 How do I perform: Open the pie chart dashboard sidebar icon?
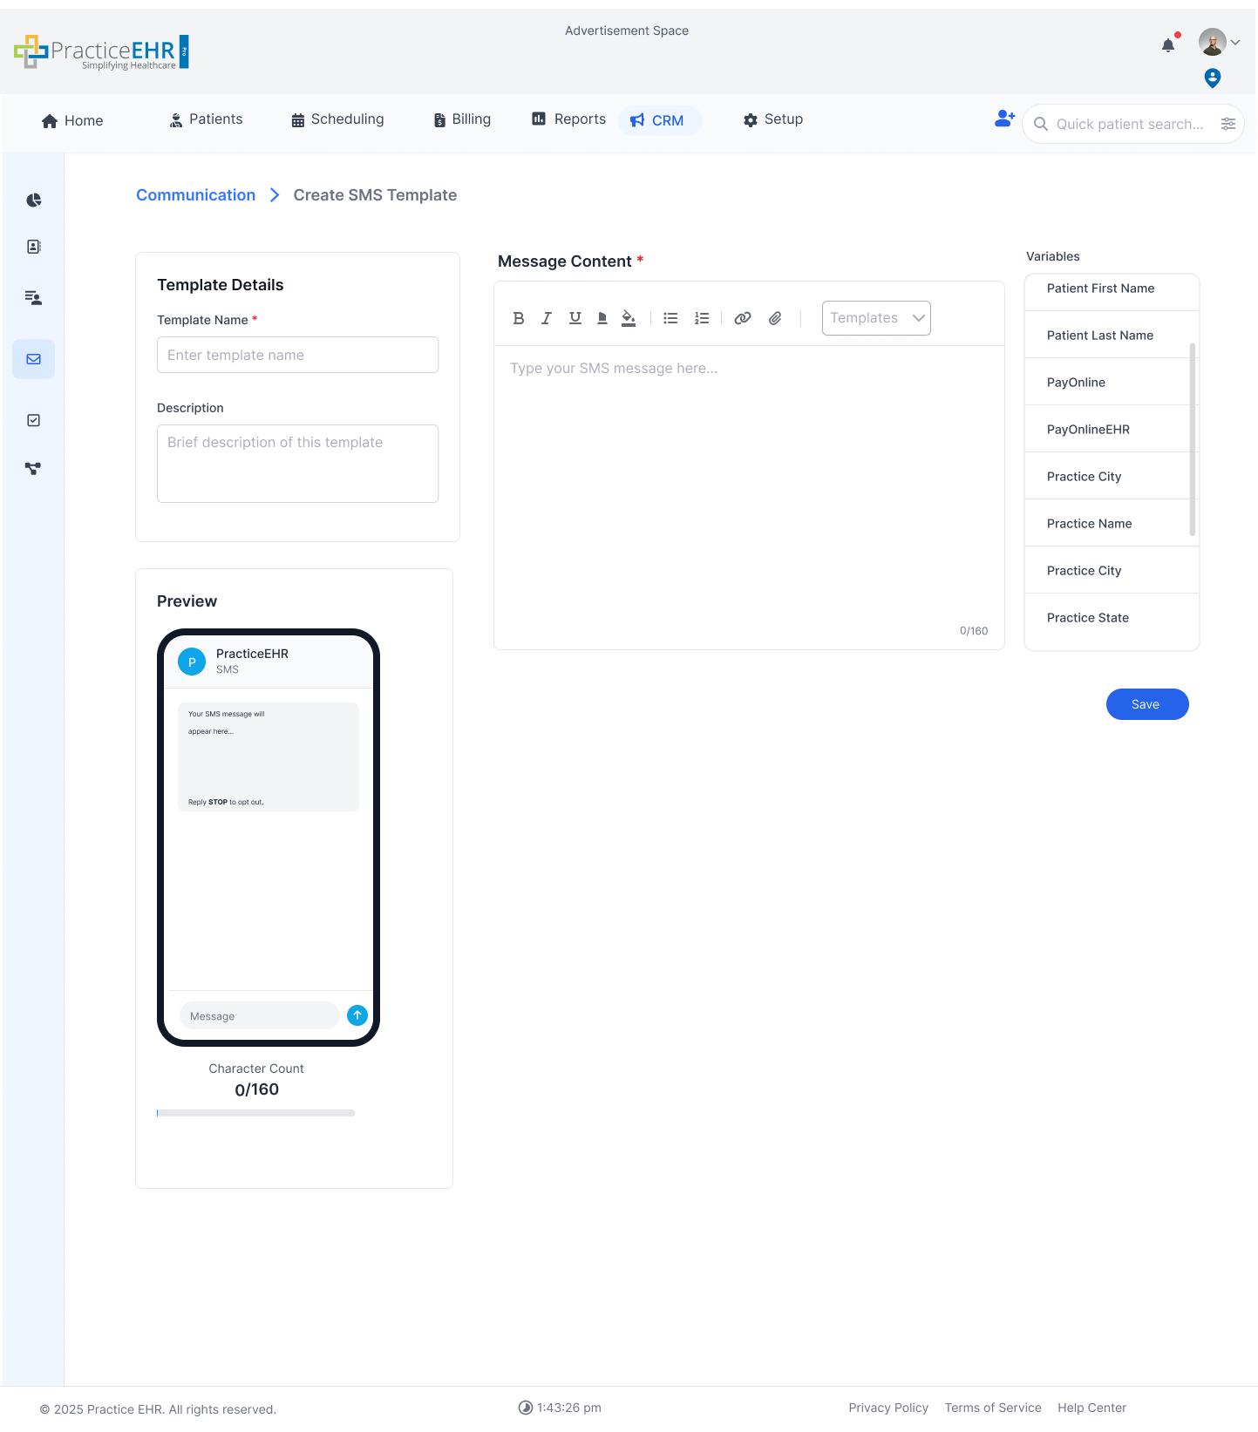coord(33,200)
